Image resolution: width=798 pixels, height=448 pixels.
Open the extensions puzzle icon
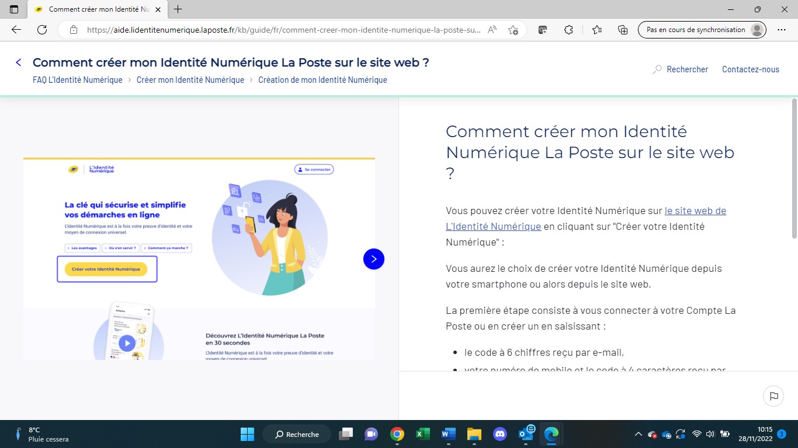(x=568, y=30)
